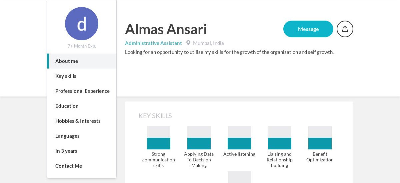The width and height of the screenshot is (400, 183).
Task: Click the Liaising and Relationship building bar
Action: pos(280,138)
